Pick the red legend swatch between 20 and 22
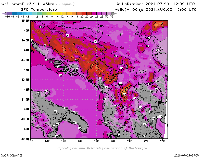The image size is (204, 157). 84,13
